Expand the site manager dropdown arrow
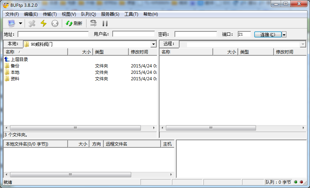 coord(21,24)
